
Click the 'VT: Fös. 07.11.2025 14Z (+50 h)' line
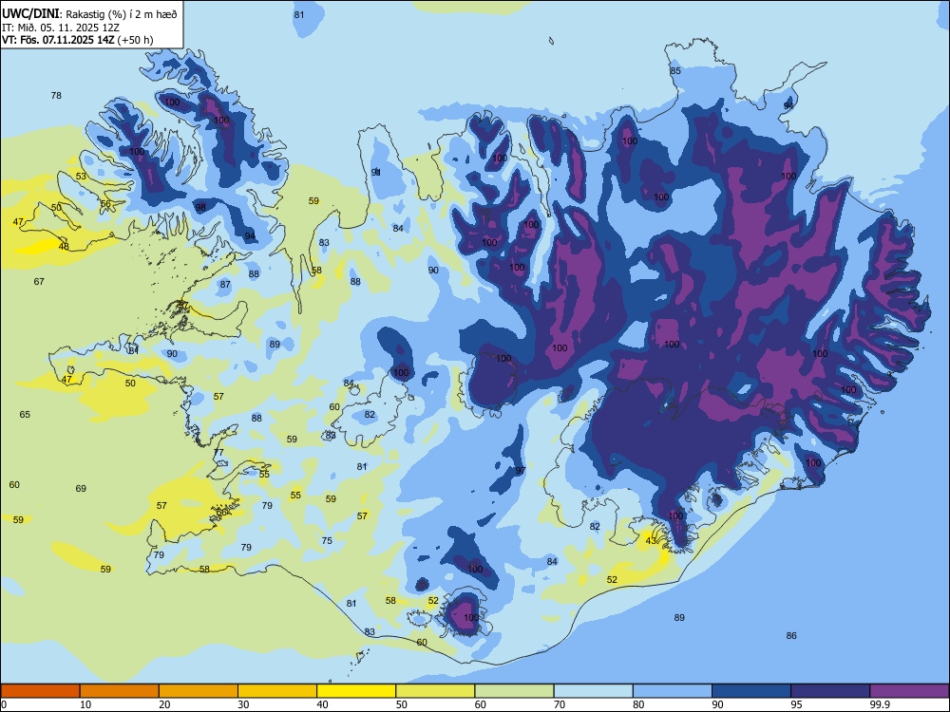[x=78, y=40]
